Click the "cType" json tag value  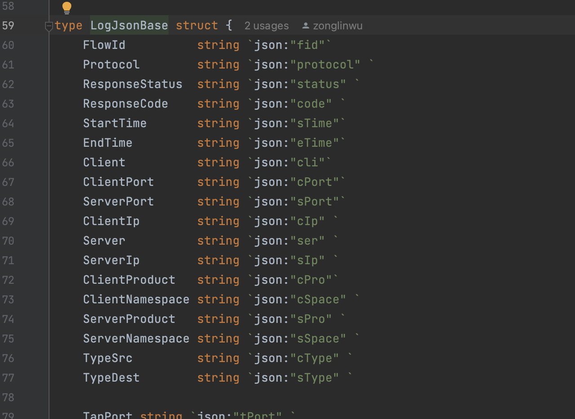pos(315,358)
